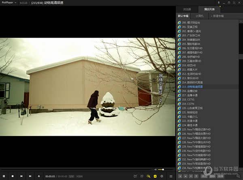This screenshot has width=243, height=180.
Task: Enable 360 degree video mode icon
Action: [135, 176]
